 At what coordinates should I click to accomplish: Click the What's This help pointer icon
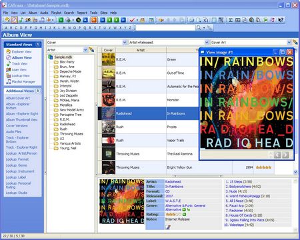[281, 20]
